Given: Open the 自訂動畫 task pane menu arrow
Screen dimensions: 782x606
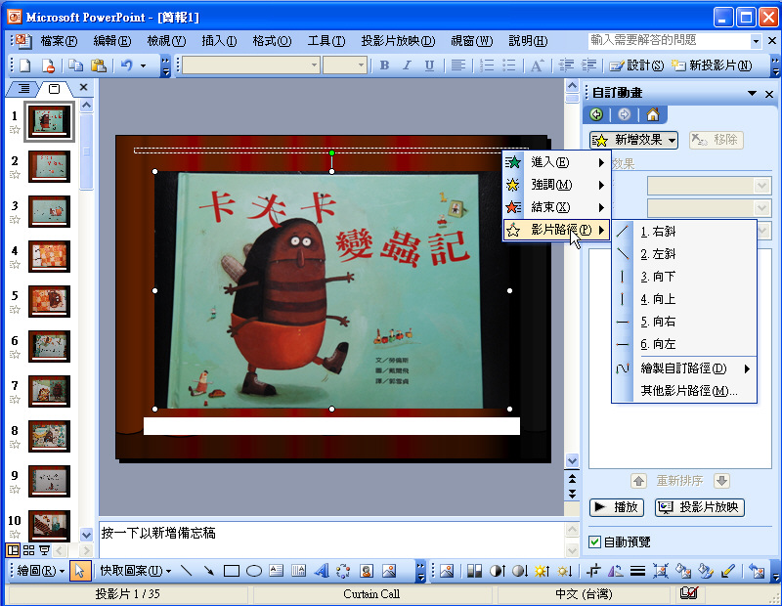Looking at the screenshot, I should pos(752,93).
